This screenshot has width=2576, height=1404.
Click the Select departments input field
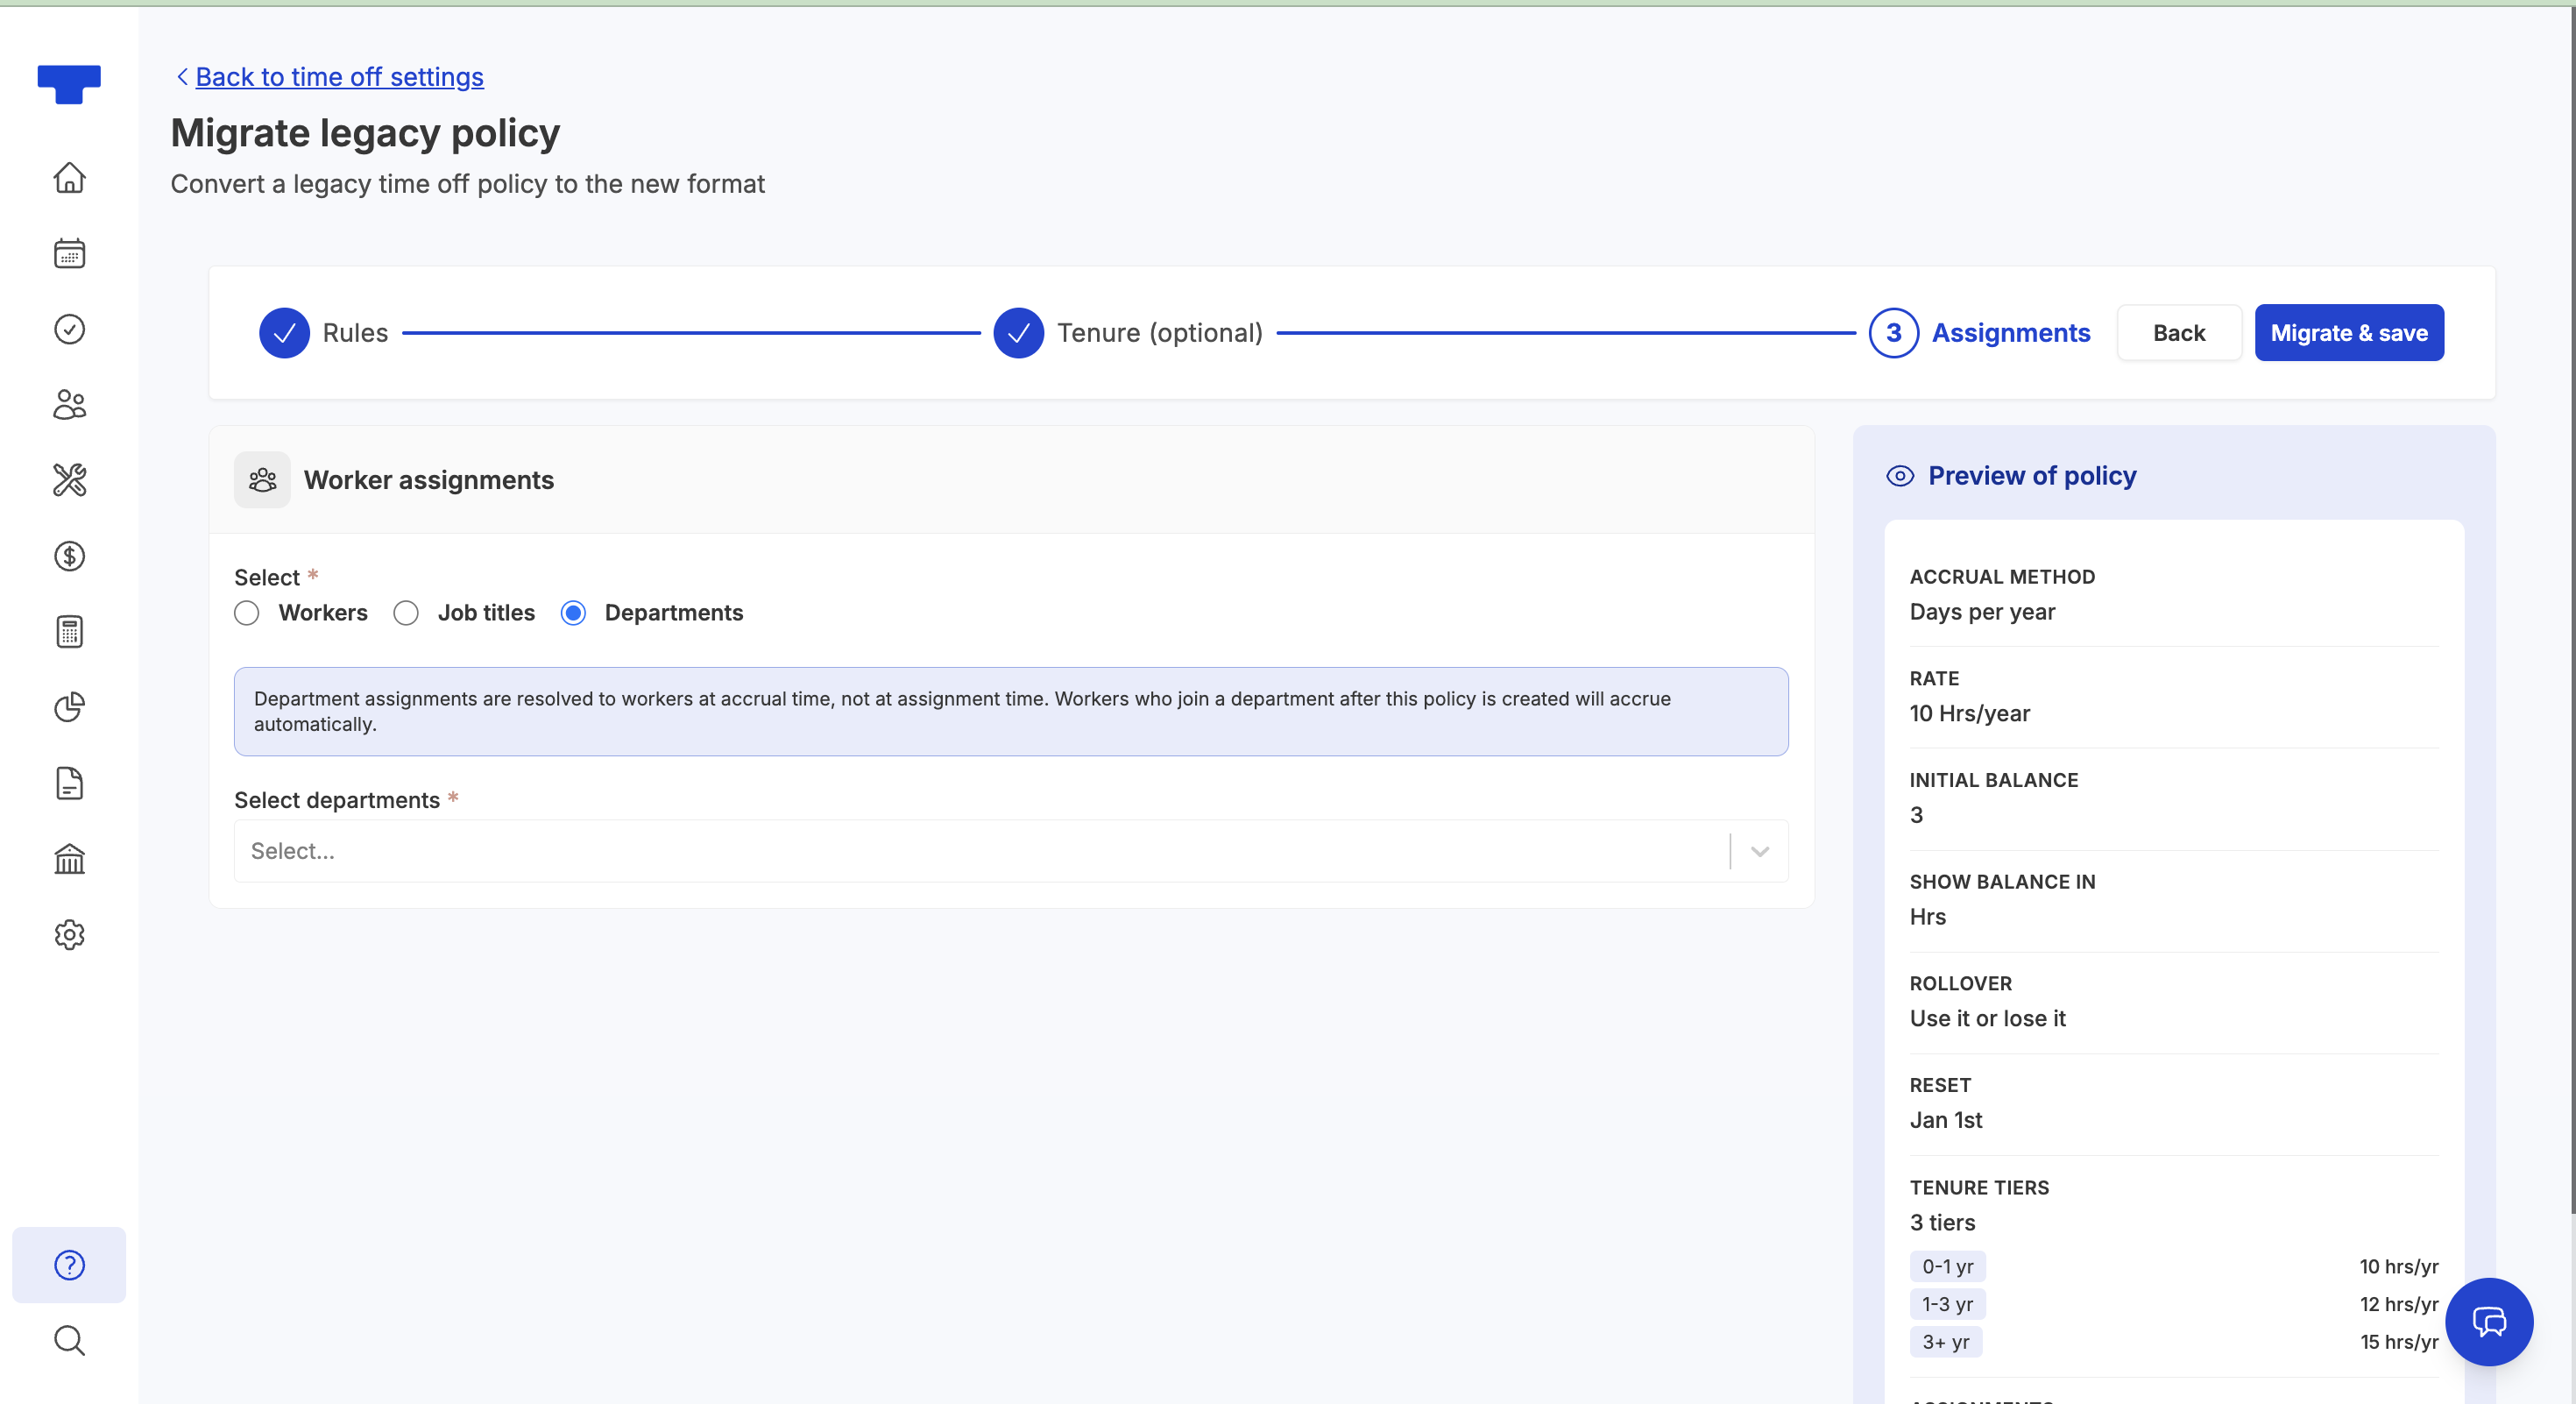click(980, 851)
